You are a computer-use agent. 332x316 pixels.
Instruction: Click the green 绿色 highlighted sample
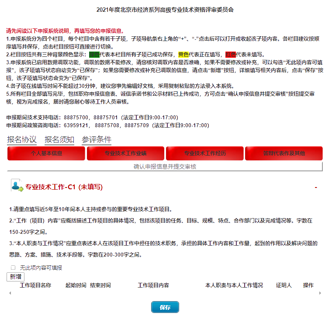94,55
